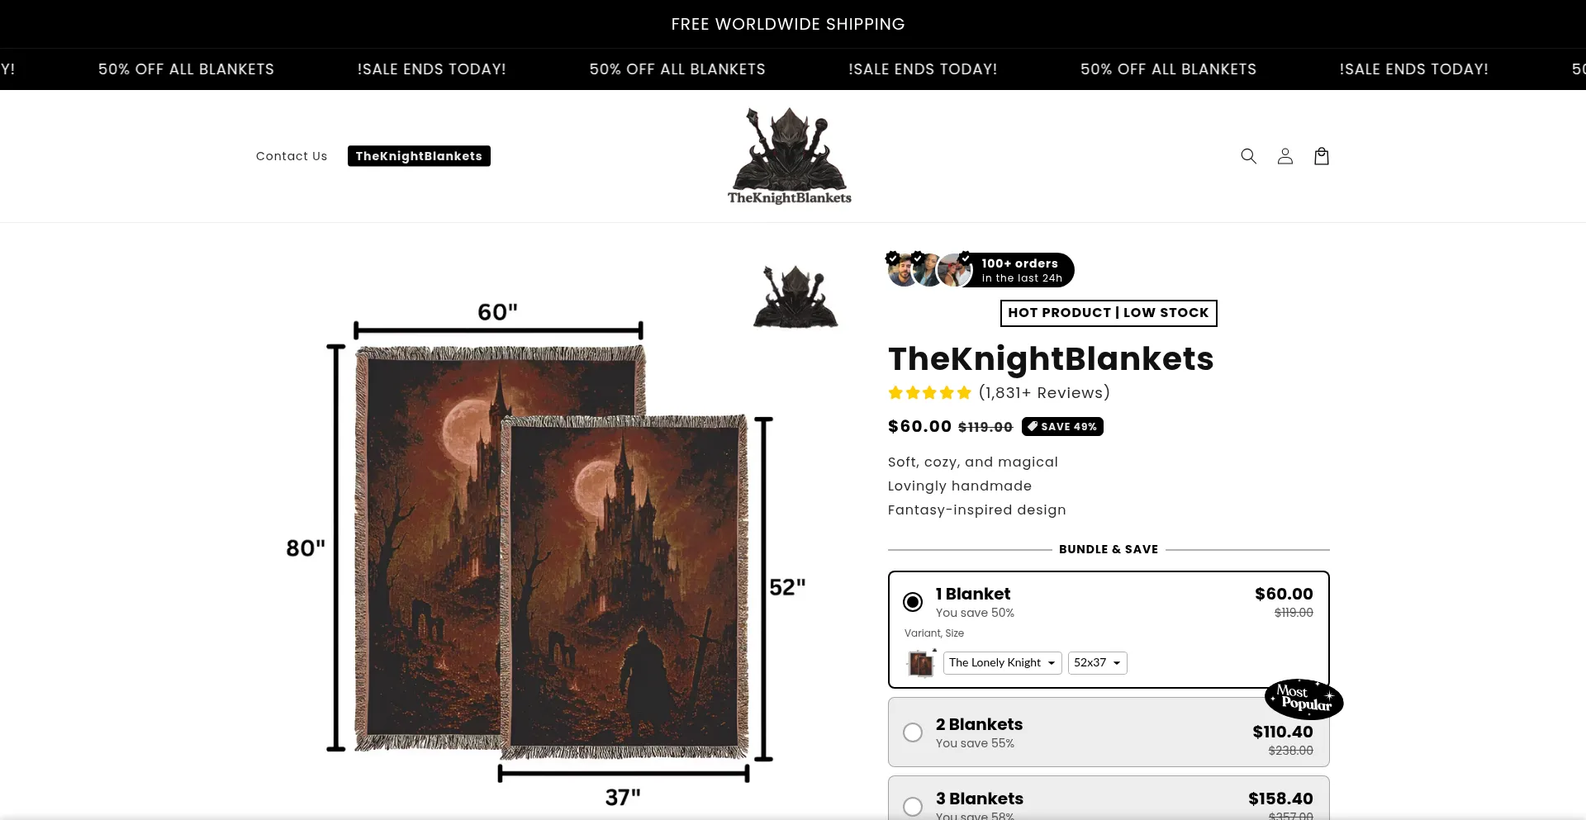The image size is (1586, 820).
Task: Click the 1,831+ Reviews link
Action: [1044, 393]
